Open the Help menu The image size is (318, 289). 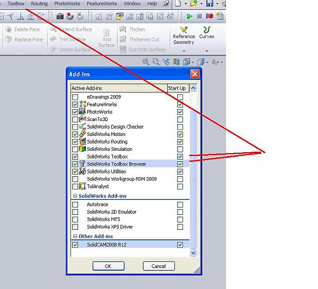click(152, 3)
